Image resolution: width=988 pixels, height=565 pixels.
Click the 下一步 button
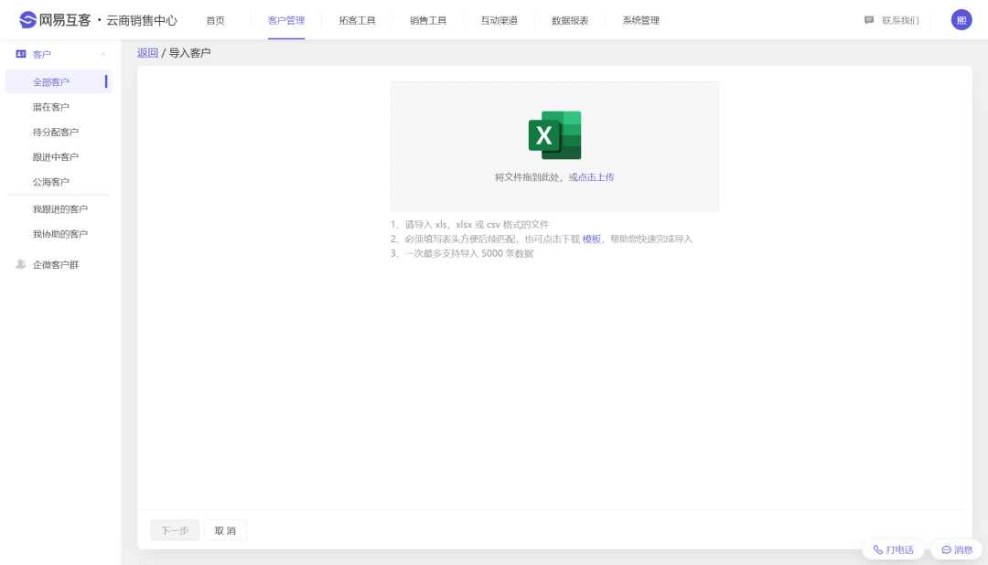click(x=175, y=530)
